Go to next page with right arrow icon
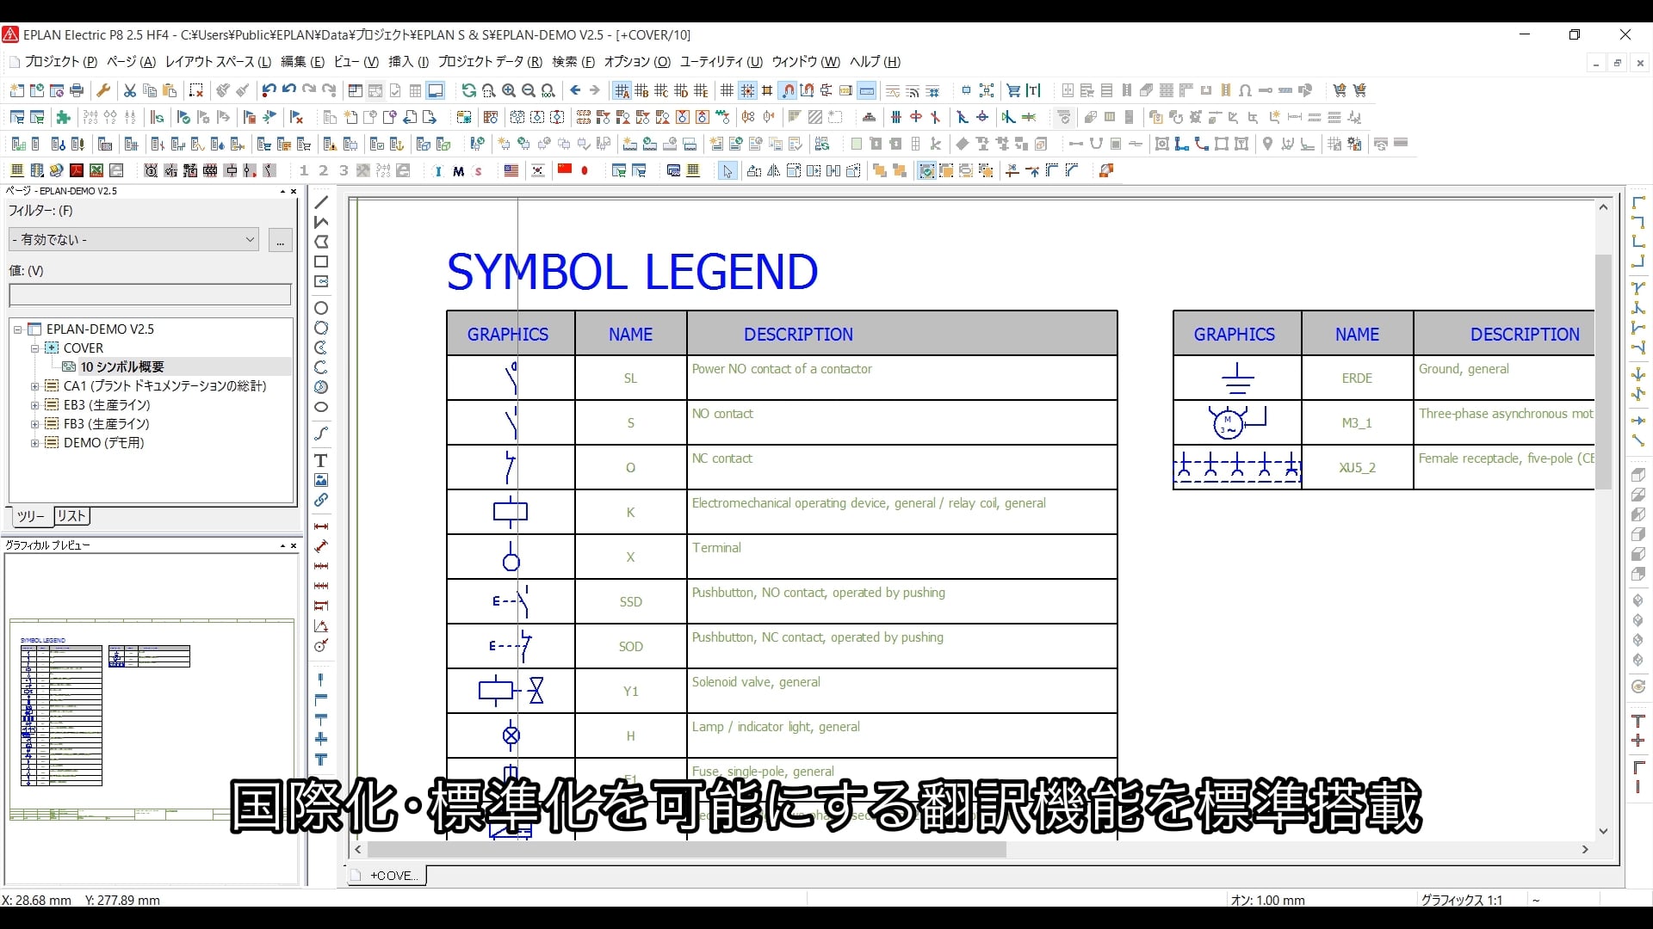The width and height of the screenshot is (1653, 929). (595, 90)
